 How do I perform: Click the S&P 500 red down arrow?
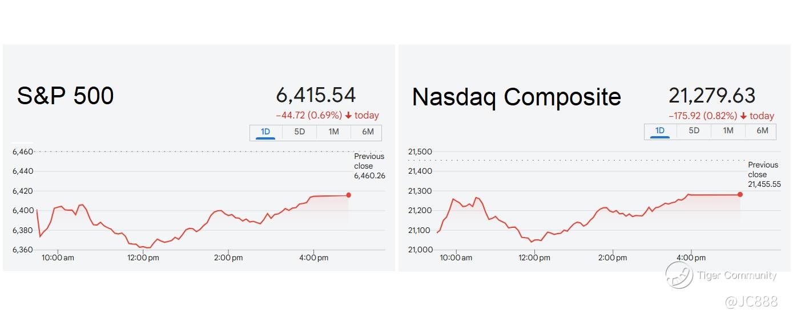click(x=348, y=116)
